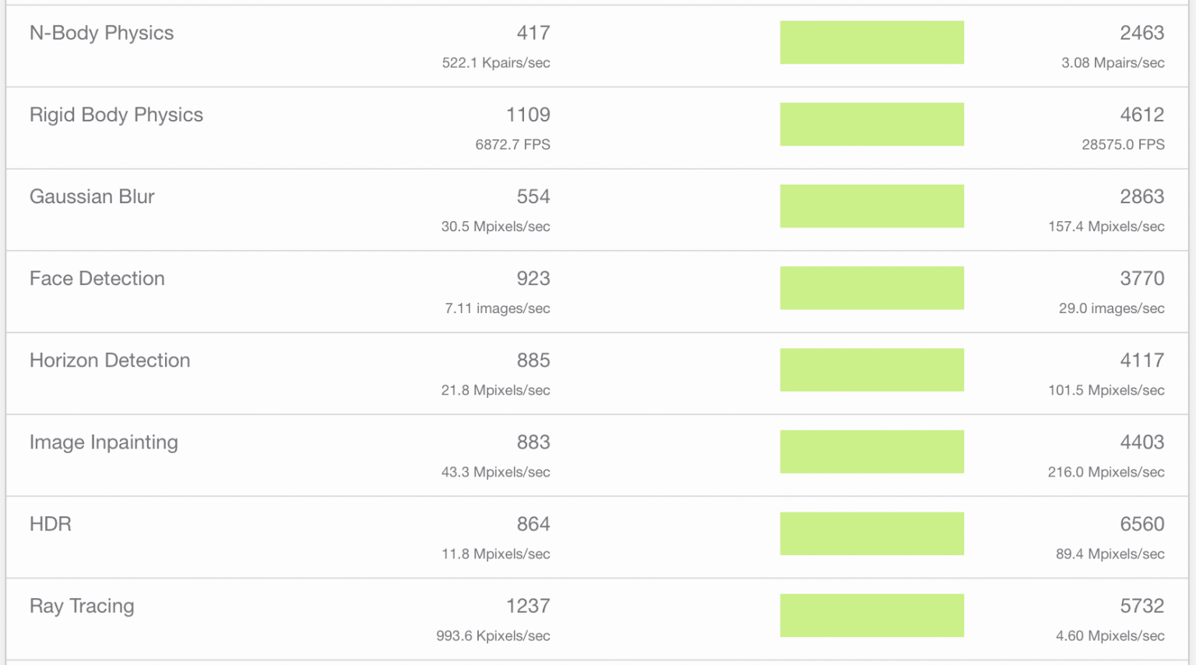Click the Gaussian Blur green bar
The image size is (1196, 665).
(872, 206)
